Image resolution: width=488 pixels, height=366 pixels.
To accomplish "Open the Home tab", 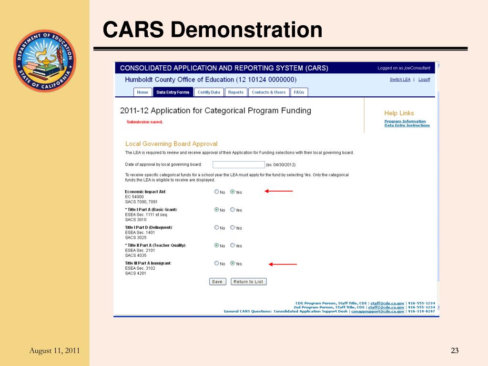I will coord(142,92).
